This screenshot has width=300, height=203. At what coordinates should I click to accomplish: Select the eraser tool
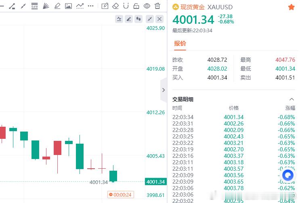(115, 6)
